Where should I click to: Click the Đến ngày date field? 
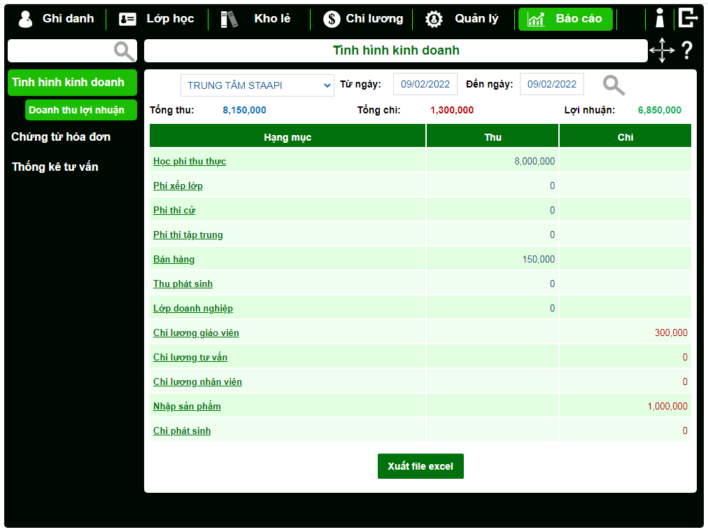pyautogui.click(x=551, y=84)
